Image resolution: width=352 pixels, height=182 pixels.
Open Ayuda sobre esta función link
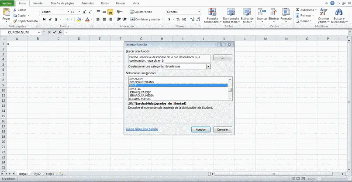pos(142,129)
